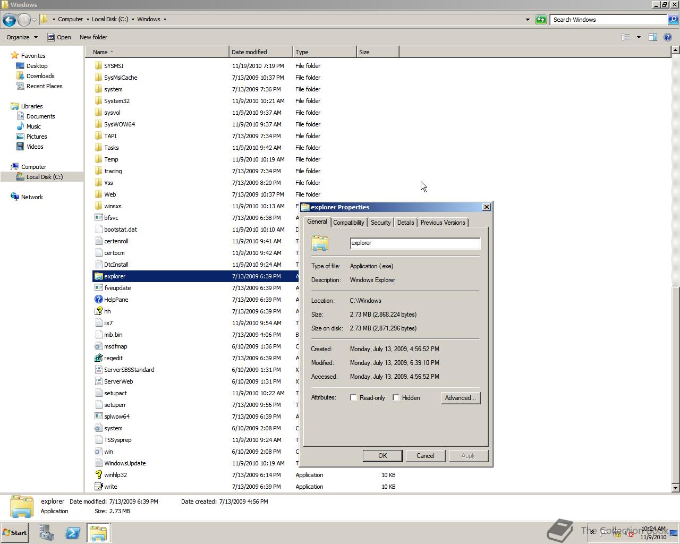Image resolution: width=680 pixels, height=544 pixels.
Task: Open the Organize dropdown menu
Action: coord(22,37)
